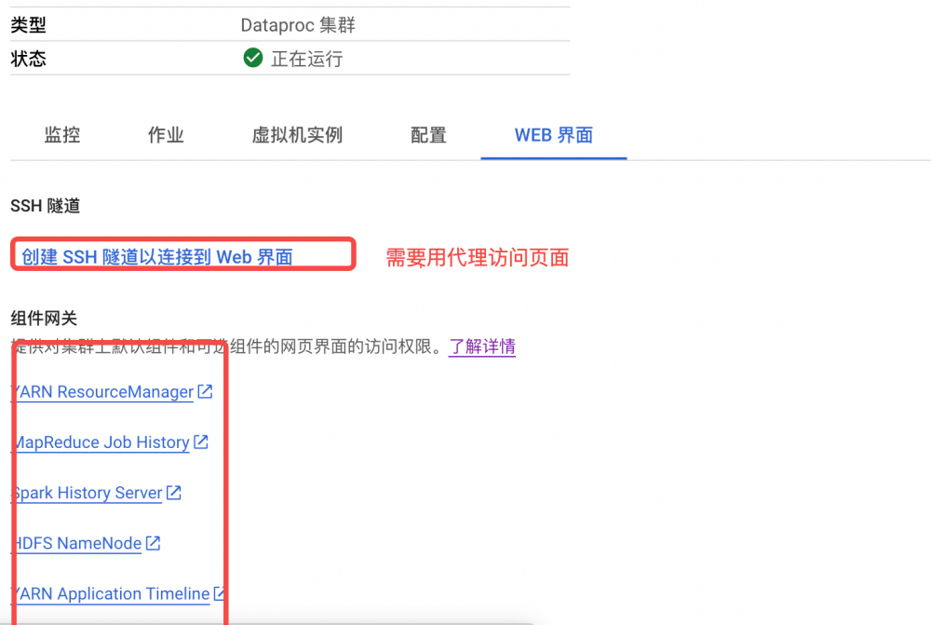This screenshot has height=625, width=931.
Task: Open YARN Application Timeline link
Action: [x=111, y=594]
